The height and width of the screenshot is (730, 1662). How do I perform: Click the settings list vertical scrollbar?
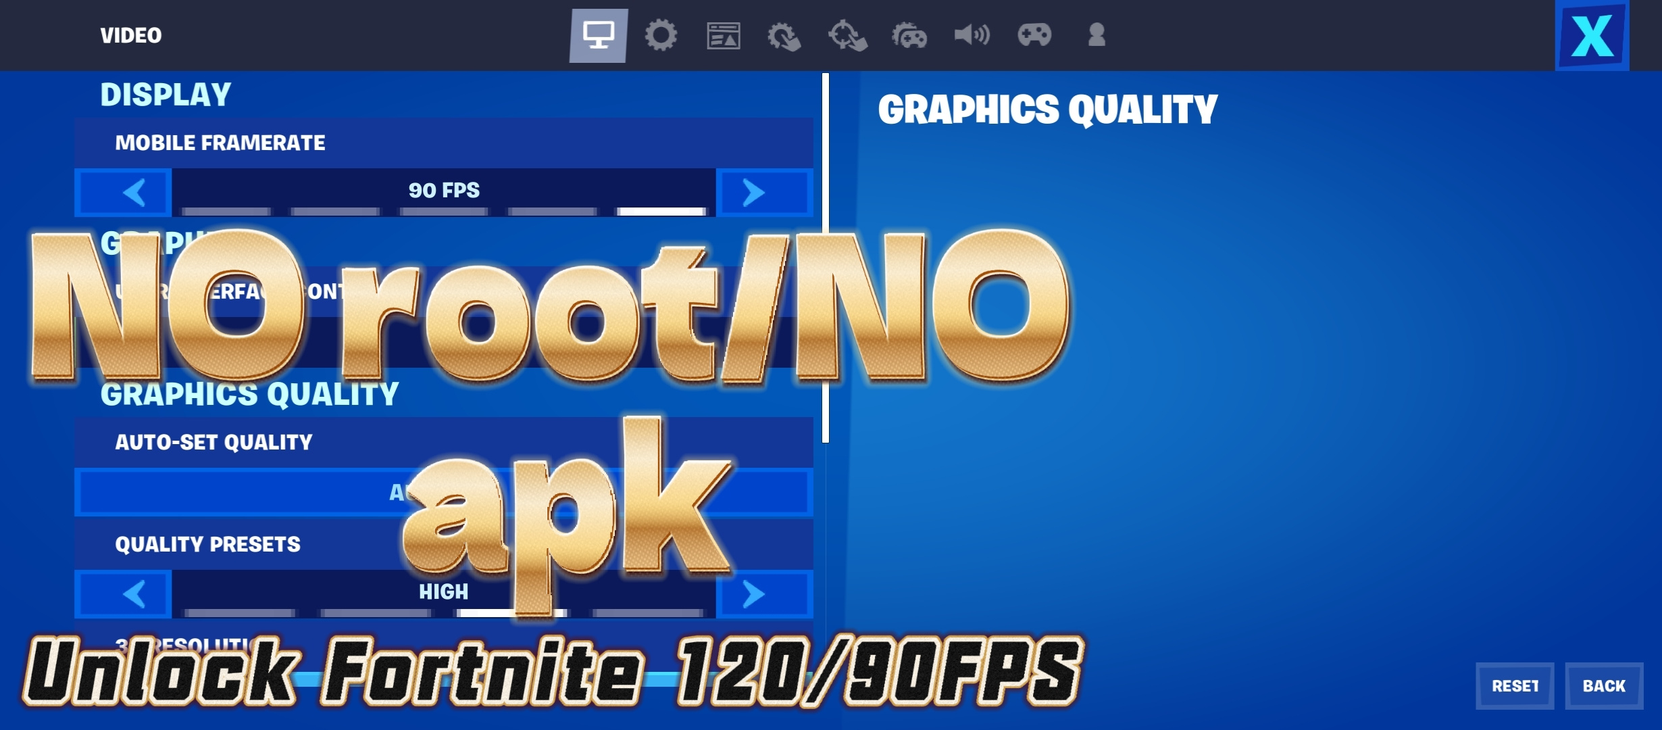pyautogui.click(x=826, y=258)
